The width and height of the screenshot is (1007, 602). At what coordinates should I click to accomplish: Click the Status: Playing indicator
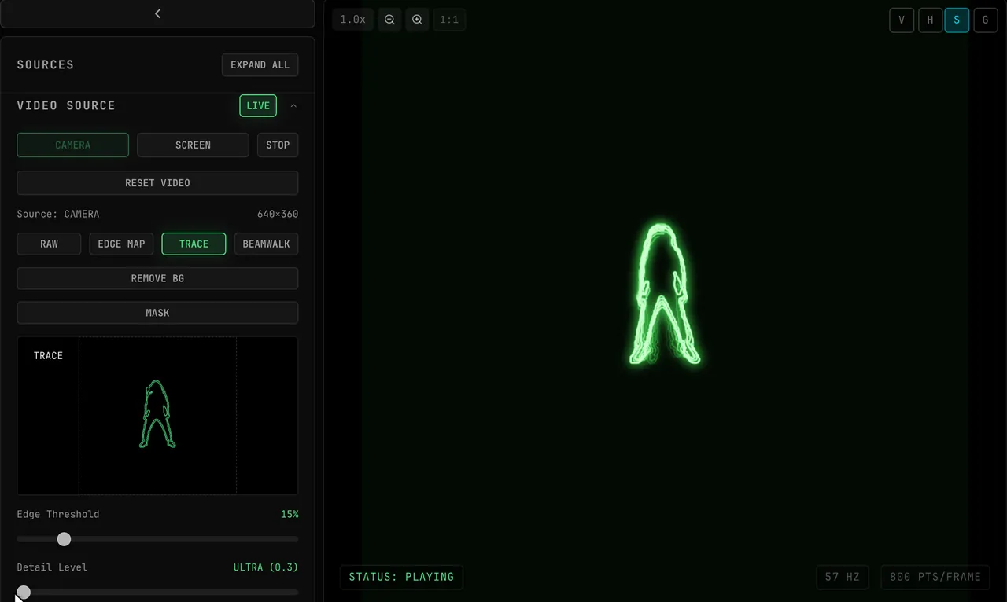(x=401, y=577)
